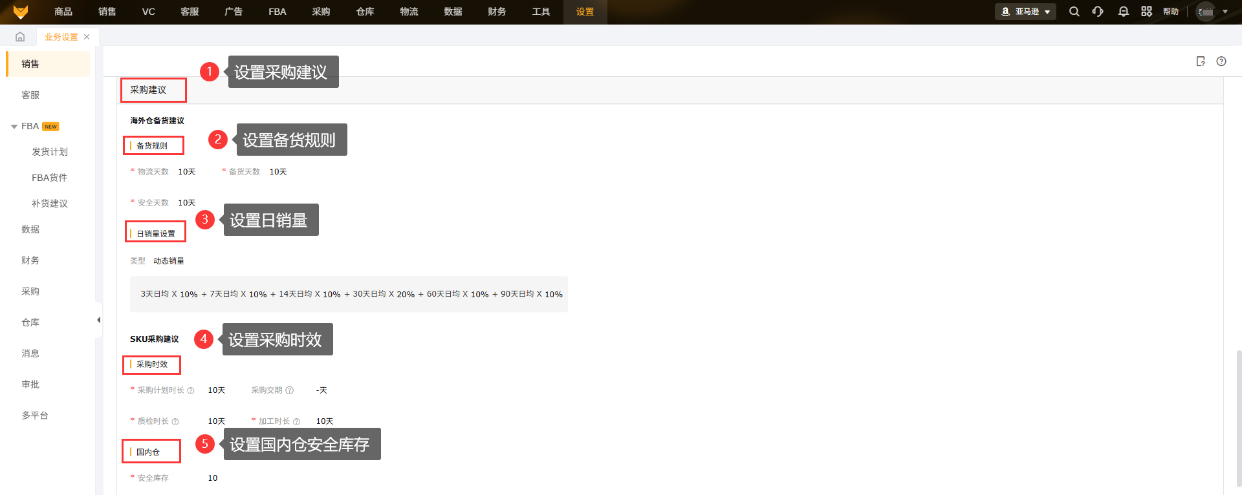1242x495 pixels.
Task: Open the FBA top menu
Action: [278, 12]
